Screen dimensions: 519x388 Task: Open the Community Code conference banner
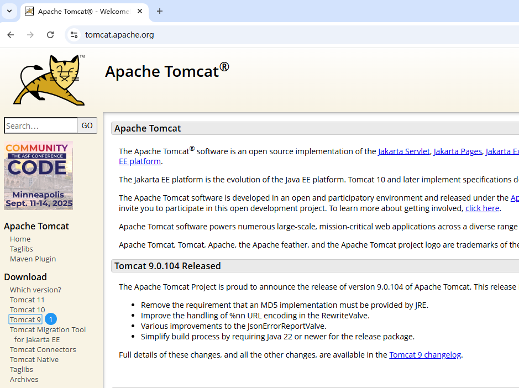38,175
